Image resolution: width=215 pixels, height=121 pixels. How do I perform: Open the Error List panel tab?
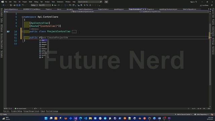pos(7,111)
